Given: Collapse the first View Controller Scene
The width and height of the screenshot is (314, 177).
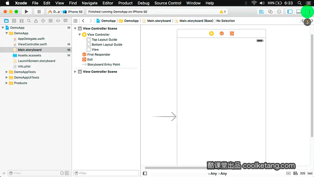Looking at the screenshot, I should click(75, 28).
